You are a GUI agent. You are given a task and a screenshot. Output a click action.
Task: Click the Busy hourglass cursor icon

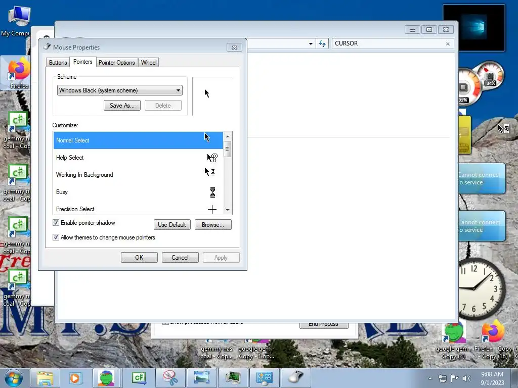click(x=212, y=192)
